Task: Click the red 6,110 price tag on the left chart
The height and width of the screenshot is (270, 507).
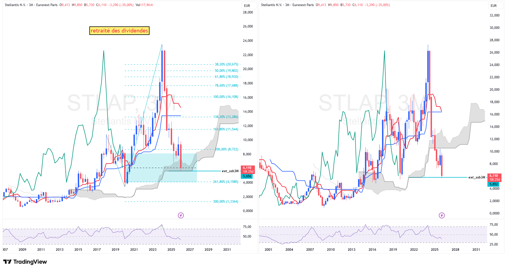Action: tap(248, 169)
